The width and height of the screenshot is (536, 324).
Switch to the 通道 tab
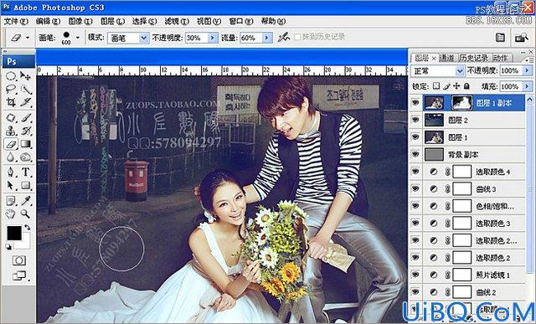point(446,58)
